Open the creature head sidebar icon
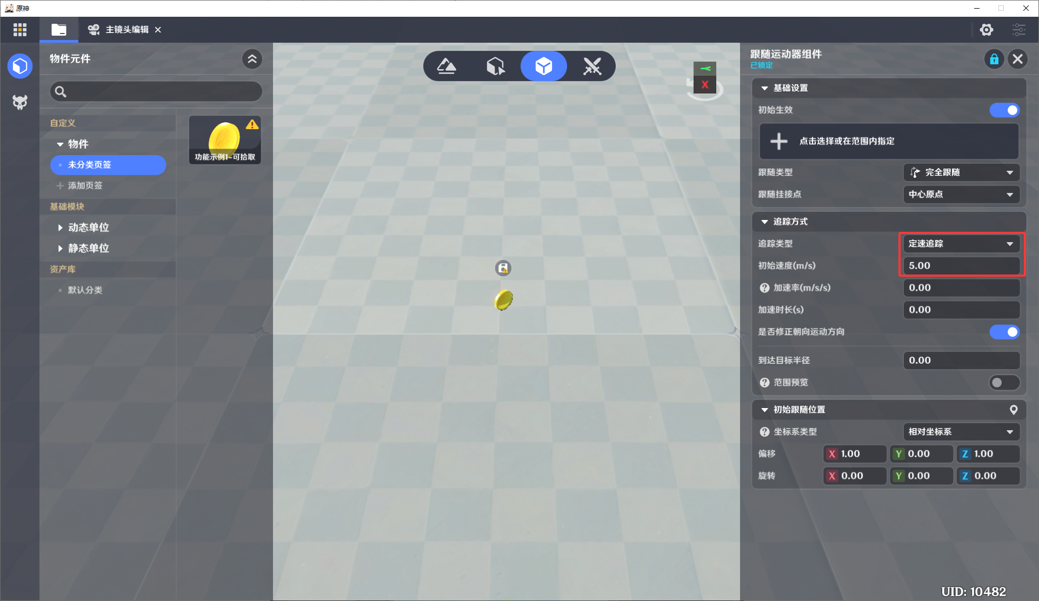Screen dimensions: 1039x601 click(x=20, y=102)
